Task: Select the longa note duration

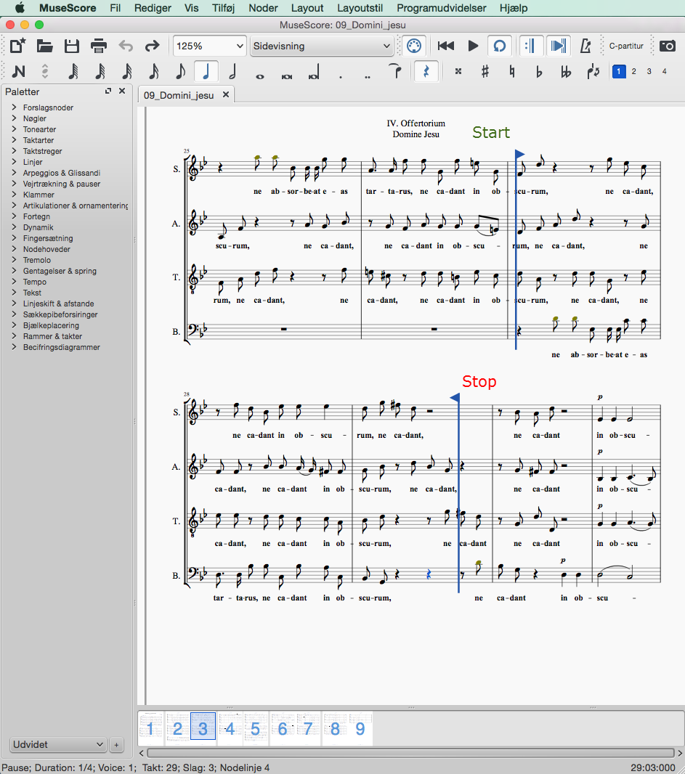Action: click(314, 72)
